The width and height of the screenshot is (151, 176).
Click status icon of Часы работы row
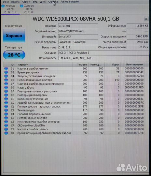[x=6, y=87]
